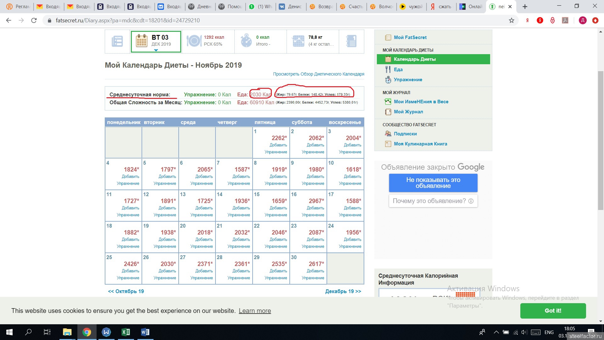Switch to the Реглам browser tab
This screenshot has height=340, width=604.
[x=19, y=7]
